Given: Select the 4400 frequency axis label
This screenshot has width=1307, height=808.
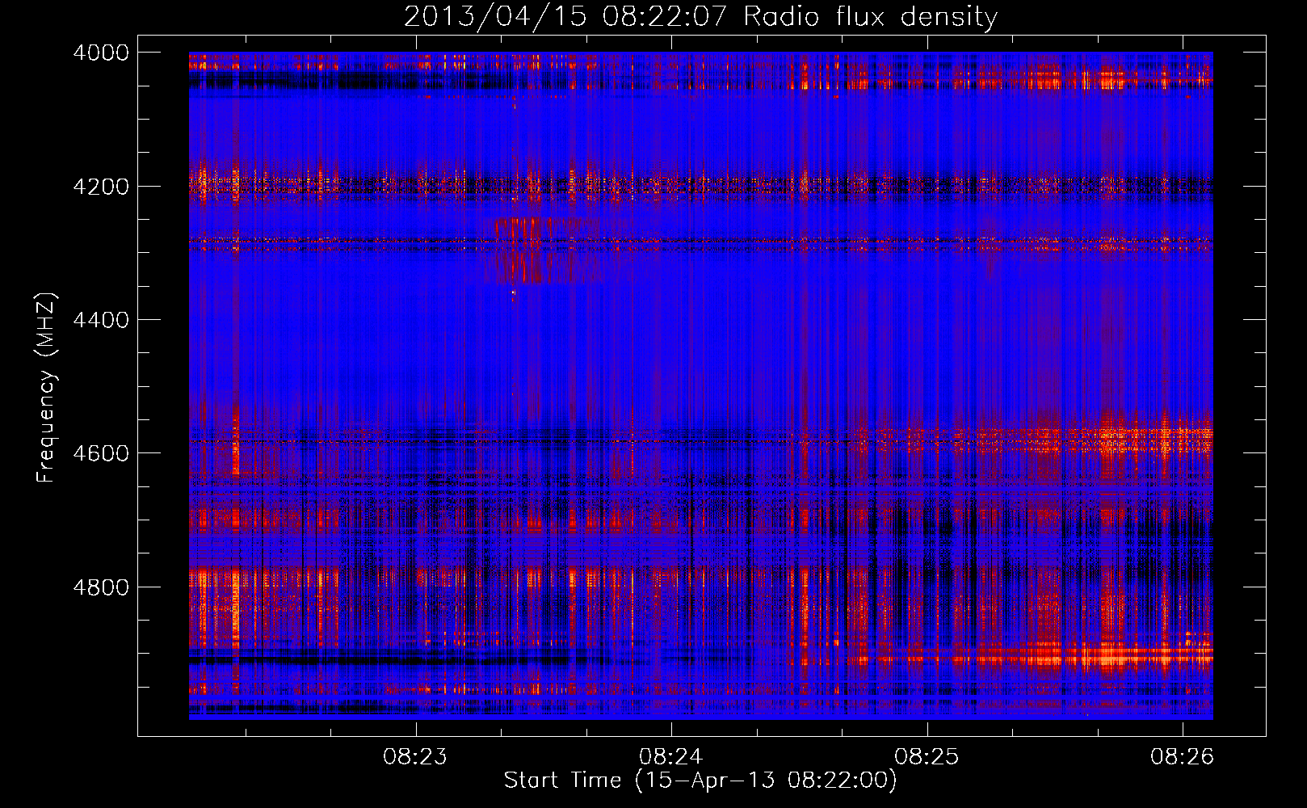Looking at the screenshot, I should coord(100,320).
